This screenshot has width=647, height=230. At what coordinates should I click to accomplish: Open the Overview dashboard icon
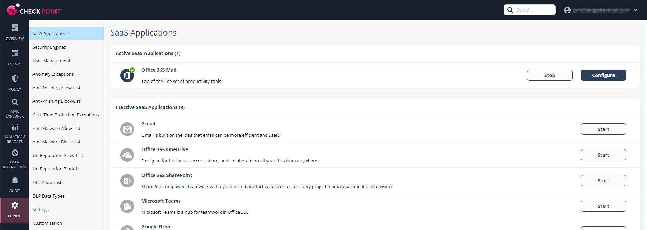(15, 28)
